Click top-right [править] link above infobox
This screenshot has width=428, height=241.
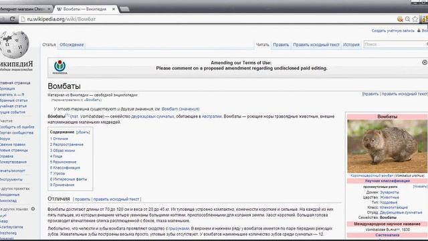coord(370,94)
